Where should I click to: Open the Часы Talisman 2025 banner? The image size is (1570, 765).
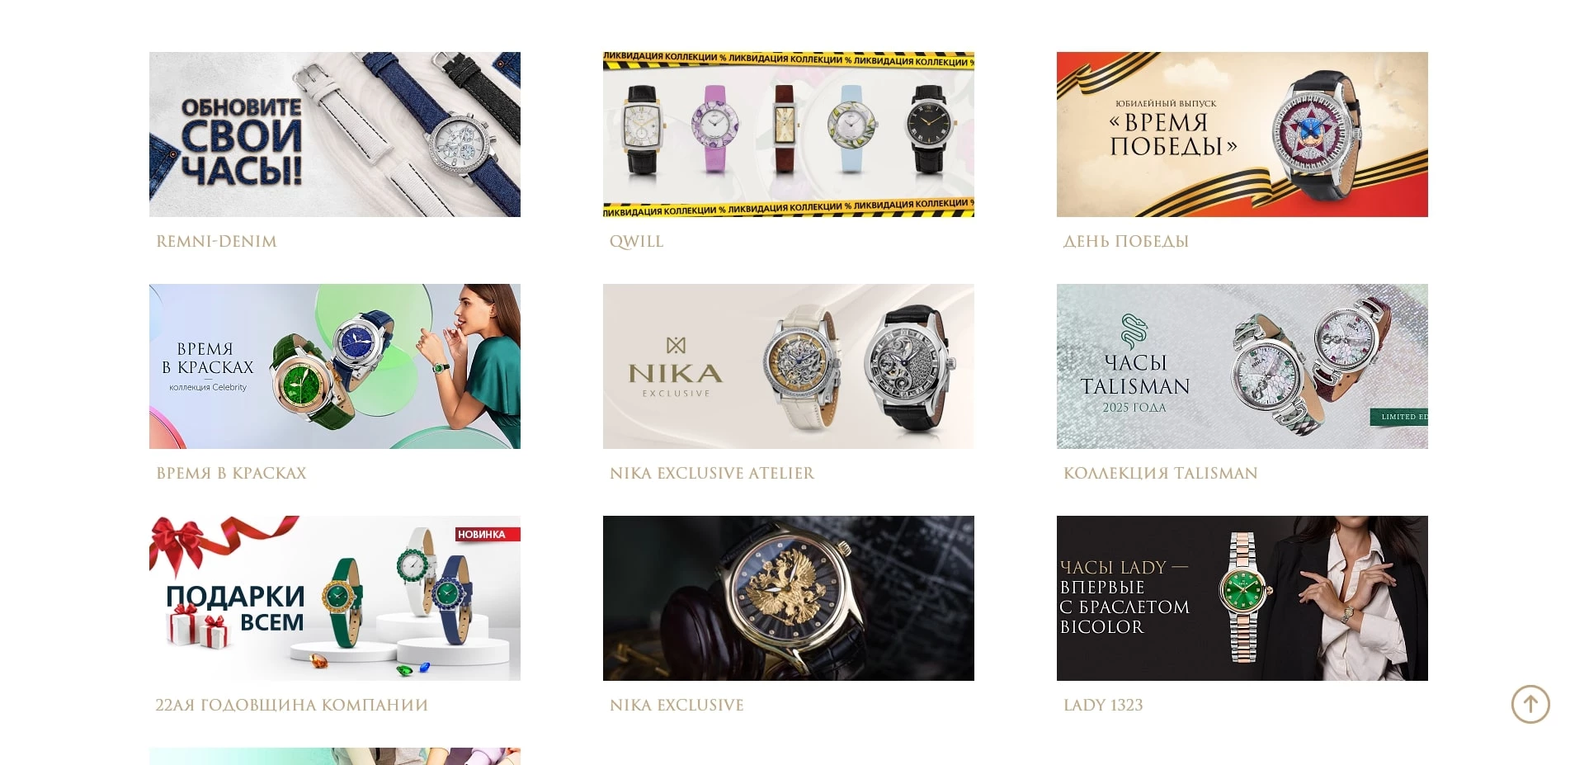[1242, 366]
